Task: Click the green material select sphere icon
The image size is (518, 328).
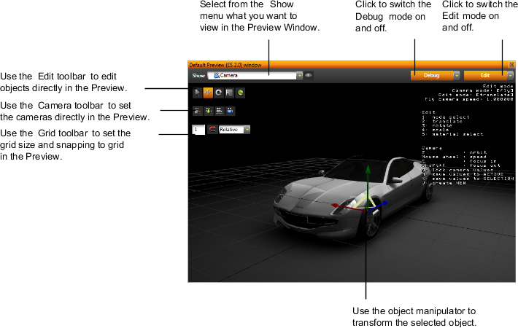Action: pos(240,93)
